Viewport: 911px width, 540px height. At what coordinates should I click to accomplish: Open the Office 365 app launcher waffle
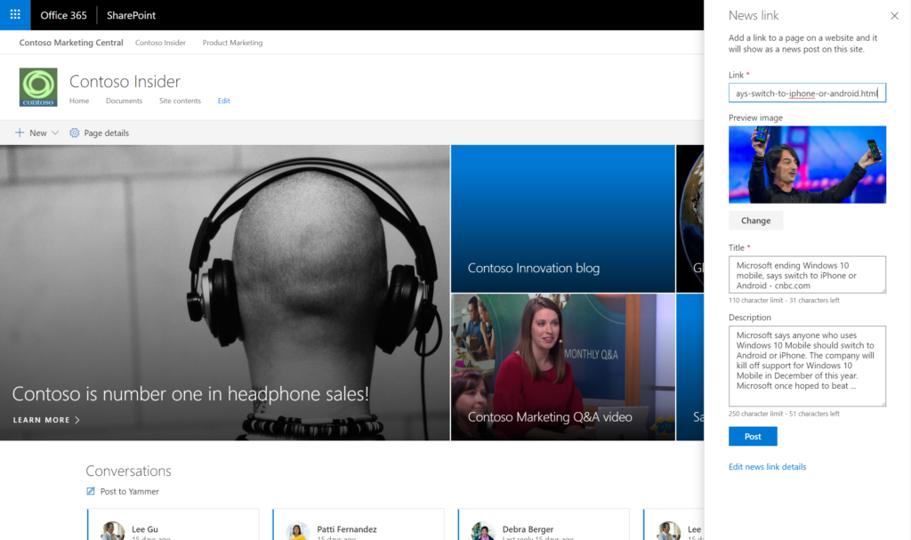15,14
